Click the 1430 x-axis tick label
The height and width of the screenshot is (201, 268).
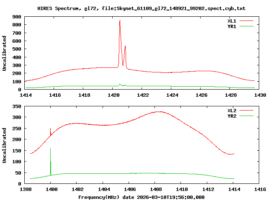point(260,95)
